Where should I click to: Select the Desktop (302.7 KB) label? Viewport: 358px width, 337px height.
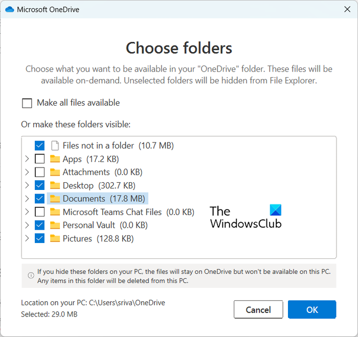pyautogui.click(x=99, y=185)
